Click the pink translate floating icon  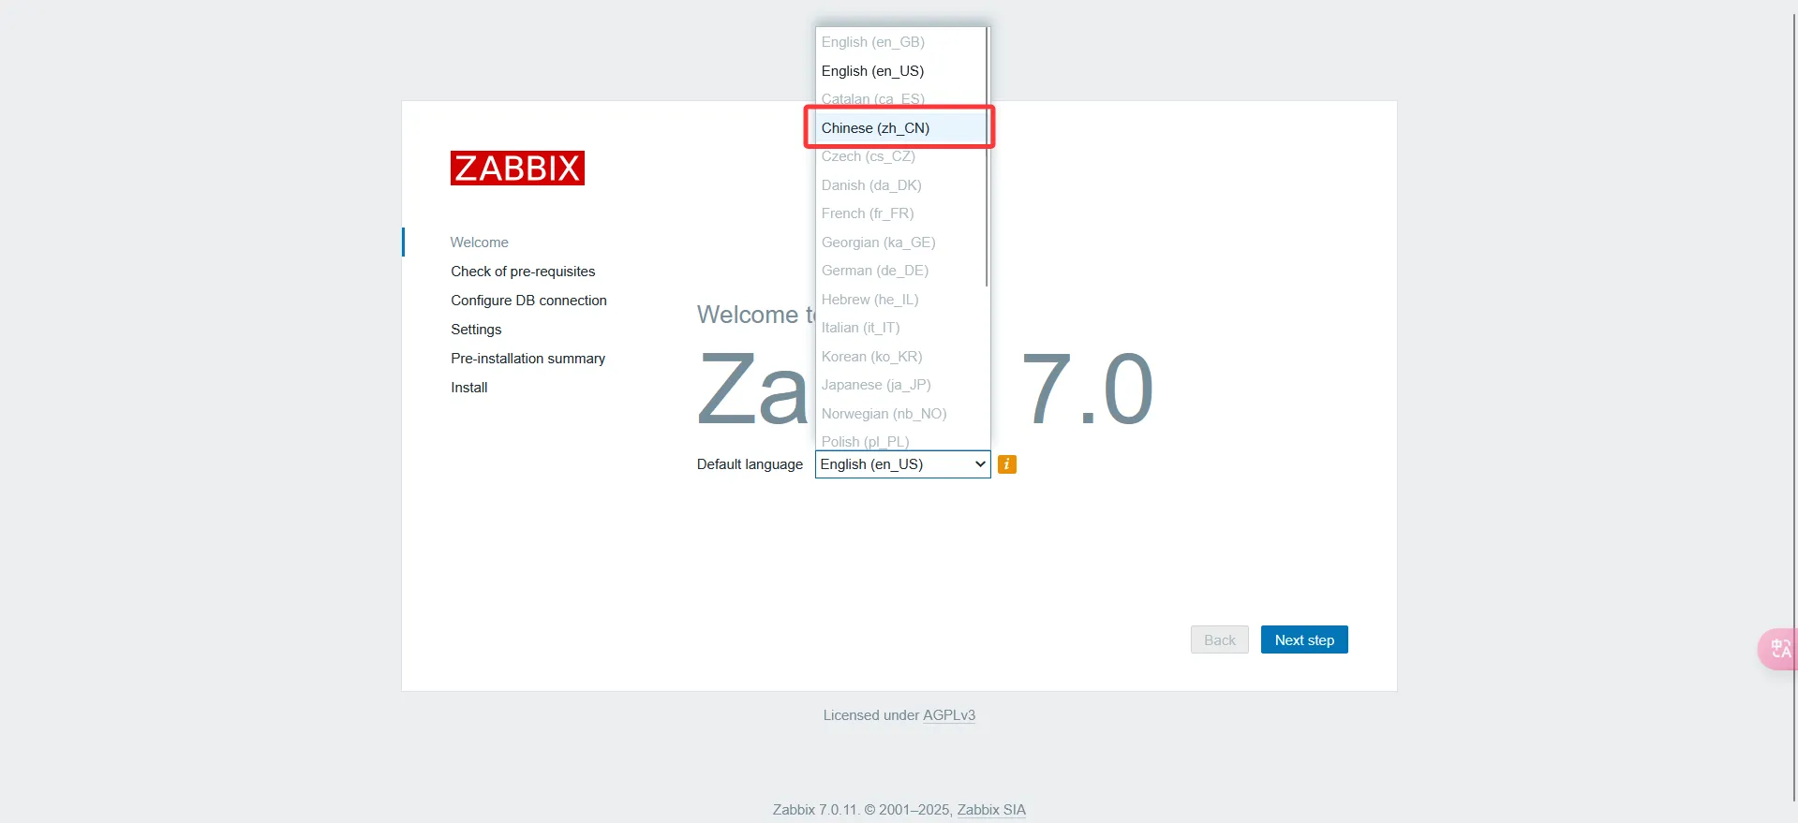pyautogui.click(x=1779, y=649)
